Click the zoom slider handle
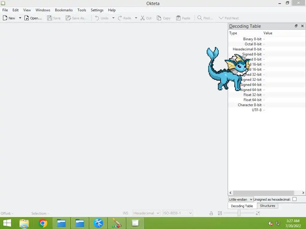The image size is (306, 229). point(239,213)
